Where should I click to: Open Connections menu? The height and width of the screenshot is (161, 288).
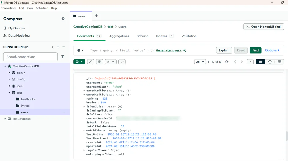coord(9,8)
